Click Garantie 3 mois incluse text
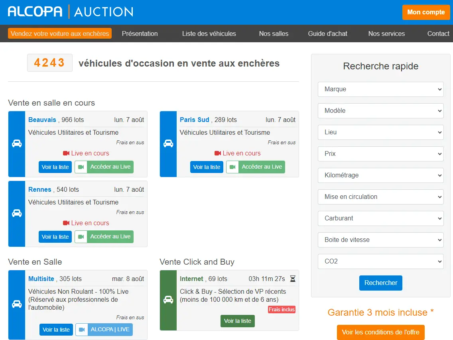The height and width of the screenshot is (340, 453). coord(380,312)
